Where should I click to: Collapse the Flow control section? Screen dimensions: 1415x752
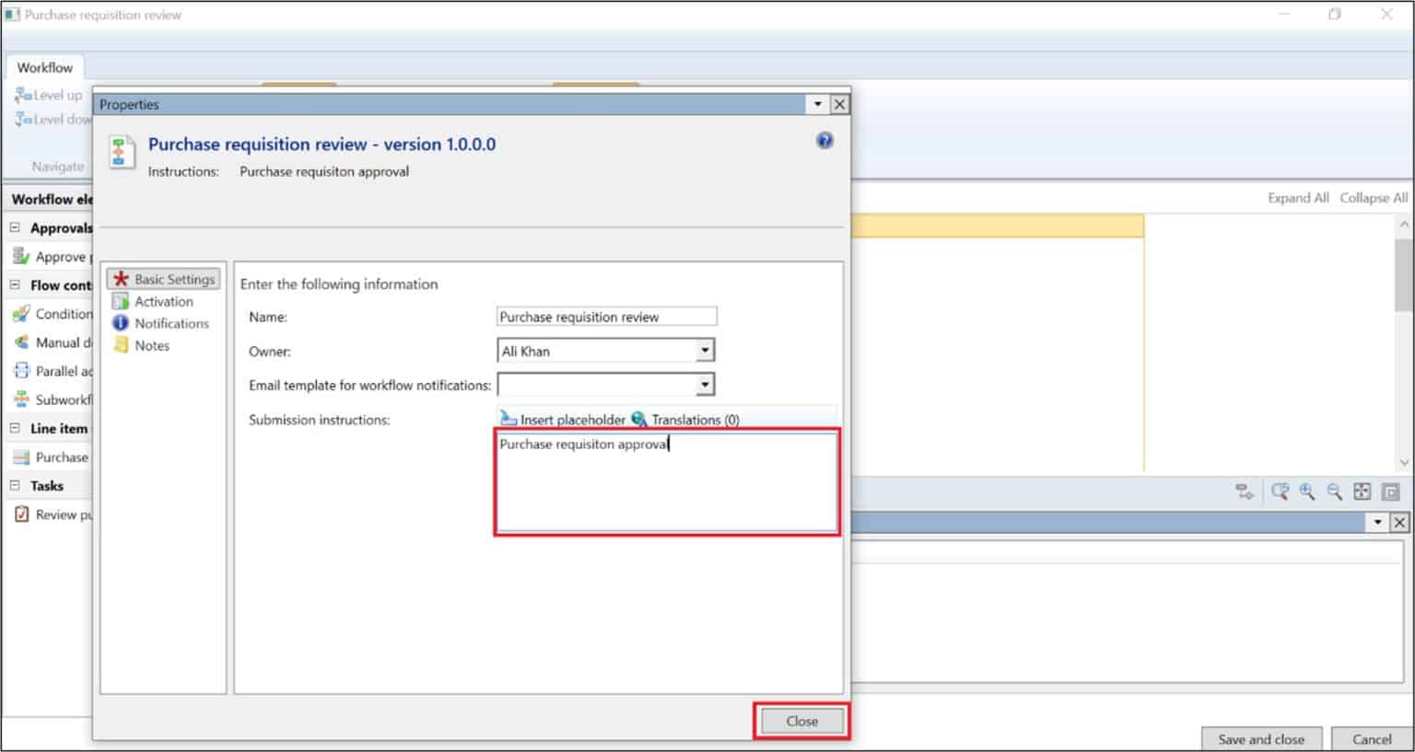[16, 285]
